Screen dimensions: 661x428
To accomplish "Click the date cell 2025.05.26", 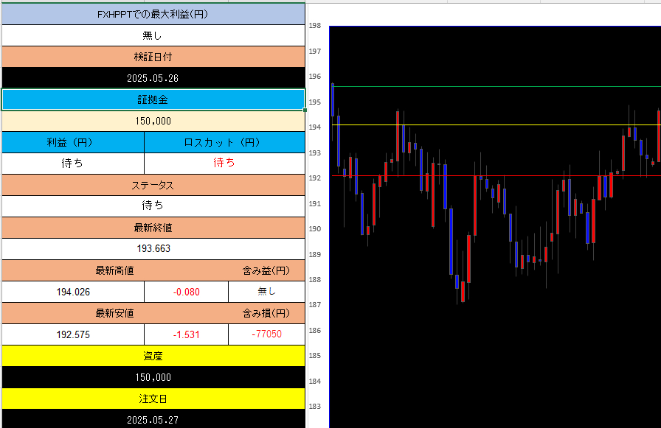I will 153,78.
